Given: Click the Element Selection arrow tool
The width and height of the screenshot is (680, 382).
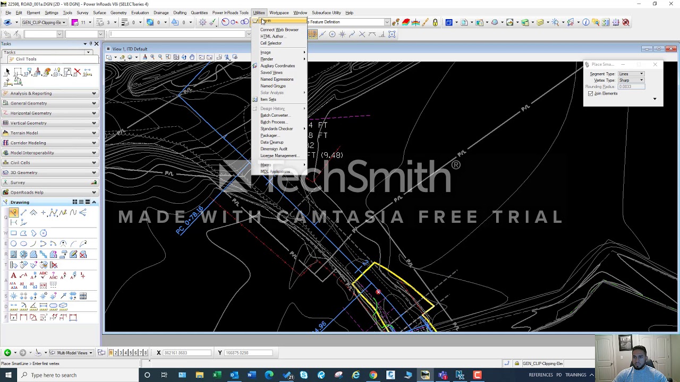Looking at the screenshot, I should 7,72.
